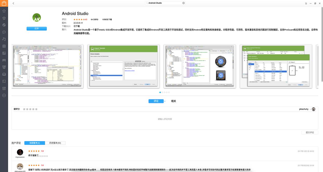Open the picture graphics category in sidebar

(4, 53)
